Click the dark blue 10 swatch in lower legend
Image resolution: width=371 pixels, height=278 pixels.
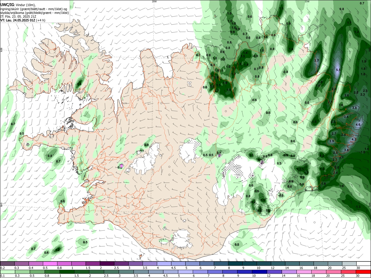coord(259,272)
